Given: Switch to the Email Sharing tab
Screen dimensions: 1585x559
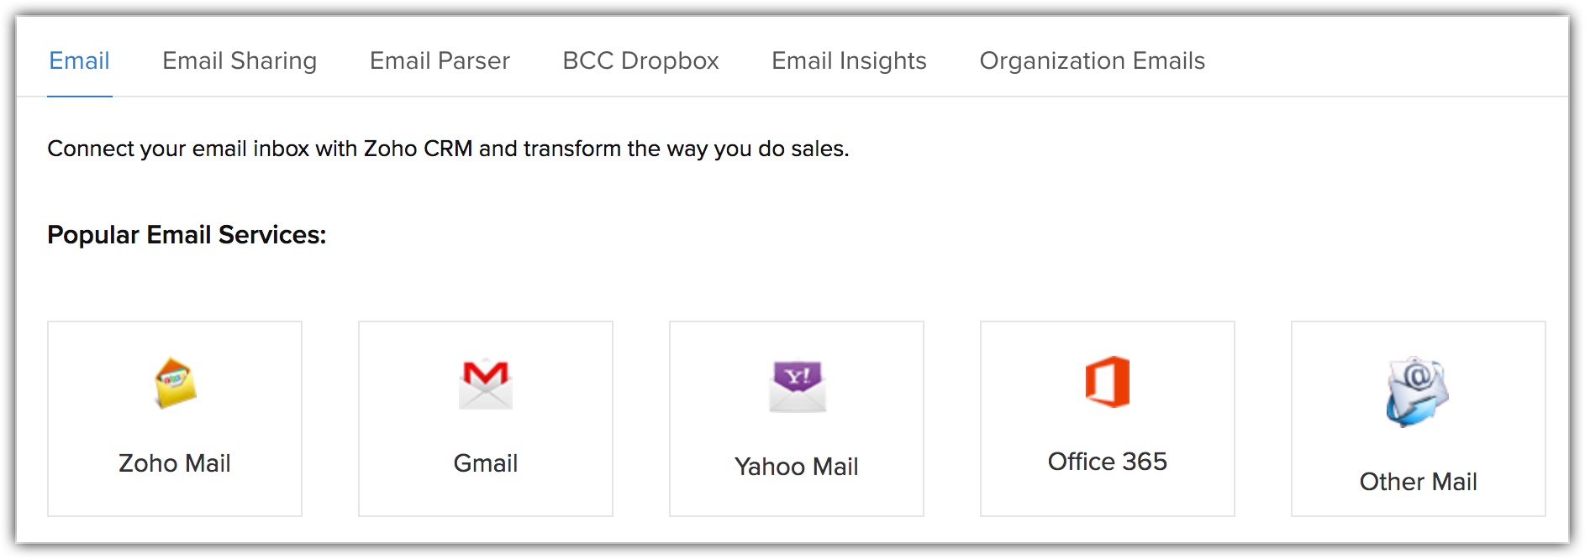Looking at the screenshot, I should [240, 60].
